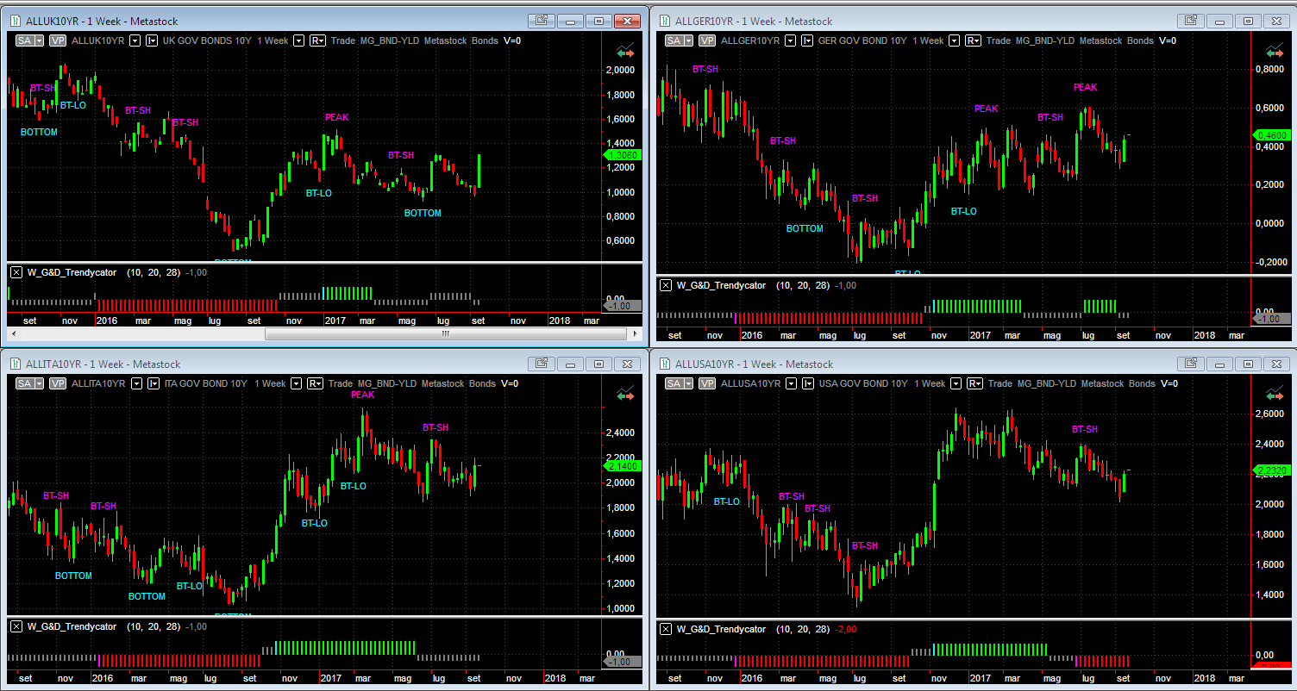This screenshot has width=1297, height=691.
Task: Open the R dropdown in ALLITA10YR chart
Action: [x=316, y=383]
